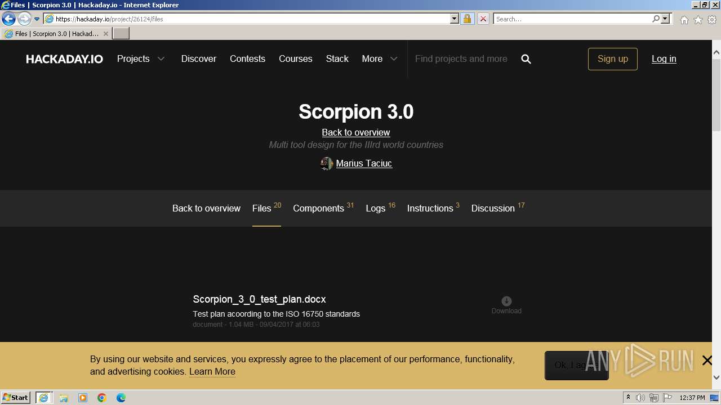Select the Instructions tab
721x405 pixels.
pyautogui.click(x=433, y=208)
